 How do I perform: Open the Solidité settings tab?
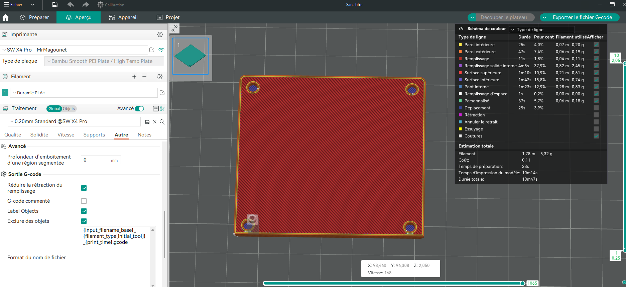point(39,135)
